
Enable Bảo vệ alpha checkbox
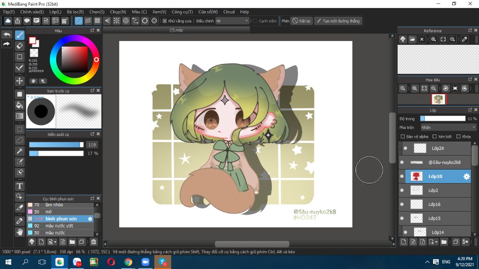403,137
